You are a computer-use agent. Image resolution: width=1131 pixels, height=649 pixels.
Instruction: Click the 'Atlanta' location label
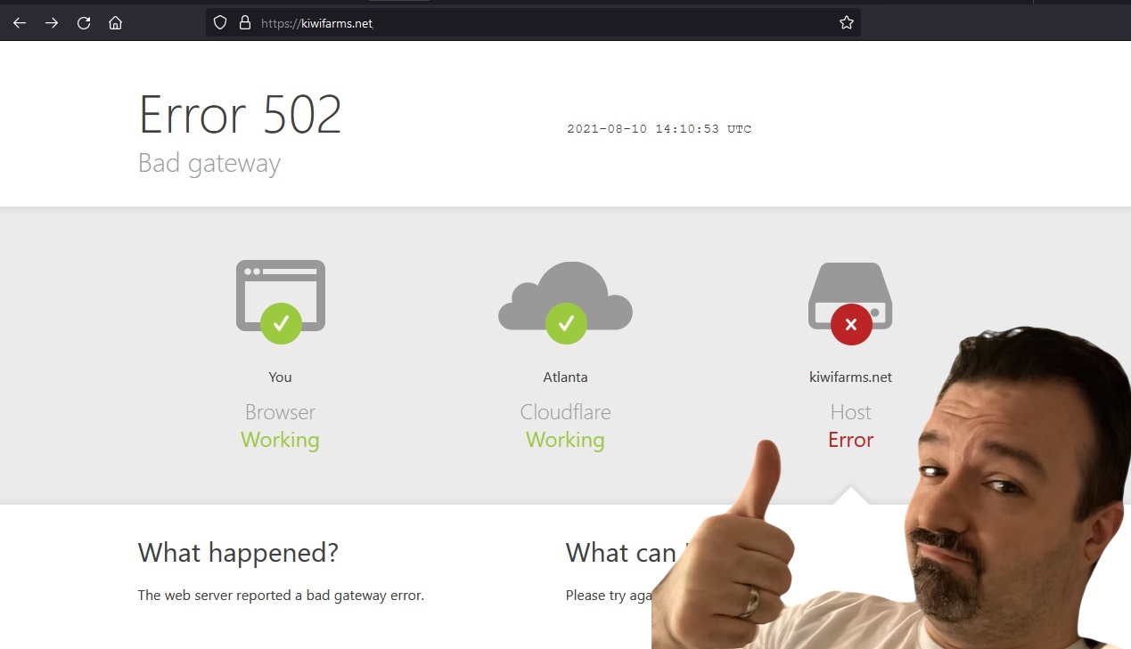click(565, 377)
